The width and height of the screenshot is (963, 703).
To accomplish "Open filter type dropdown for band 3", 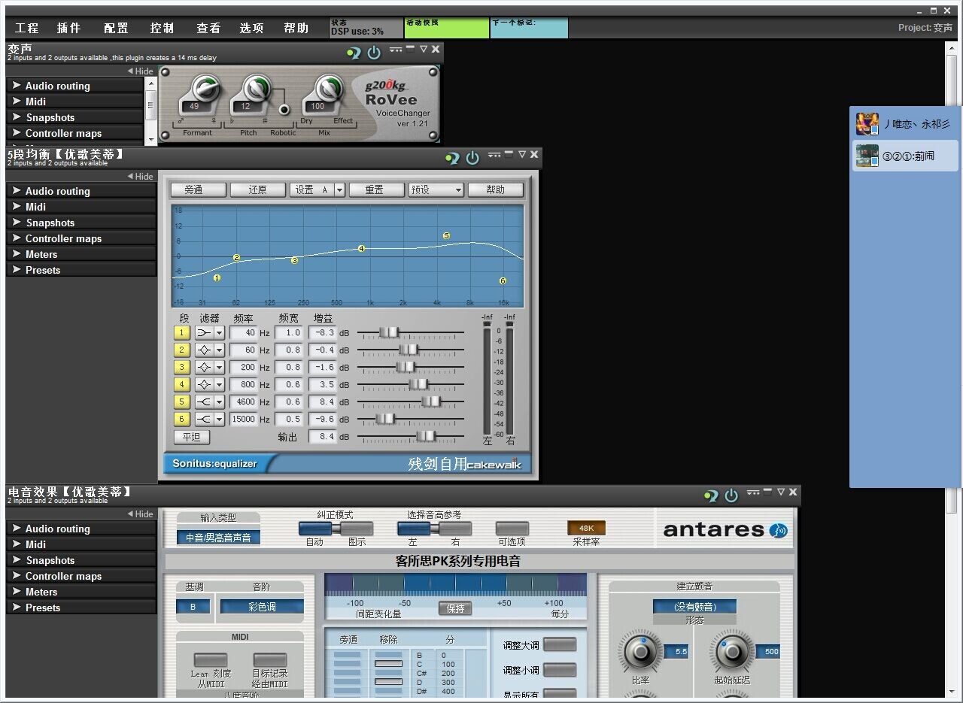I will tap(220, 367).
